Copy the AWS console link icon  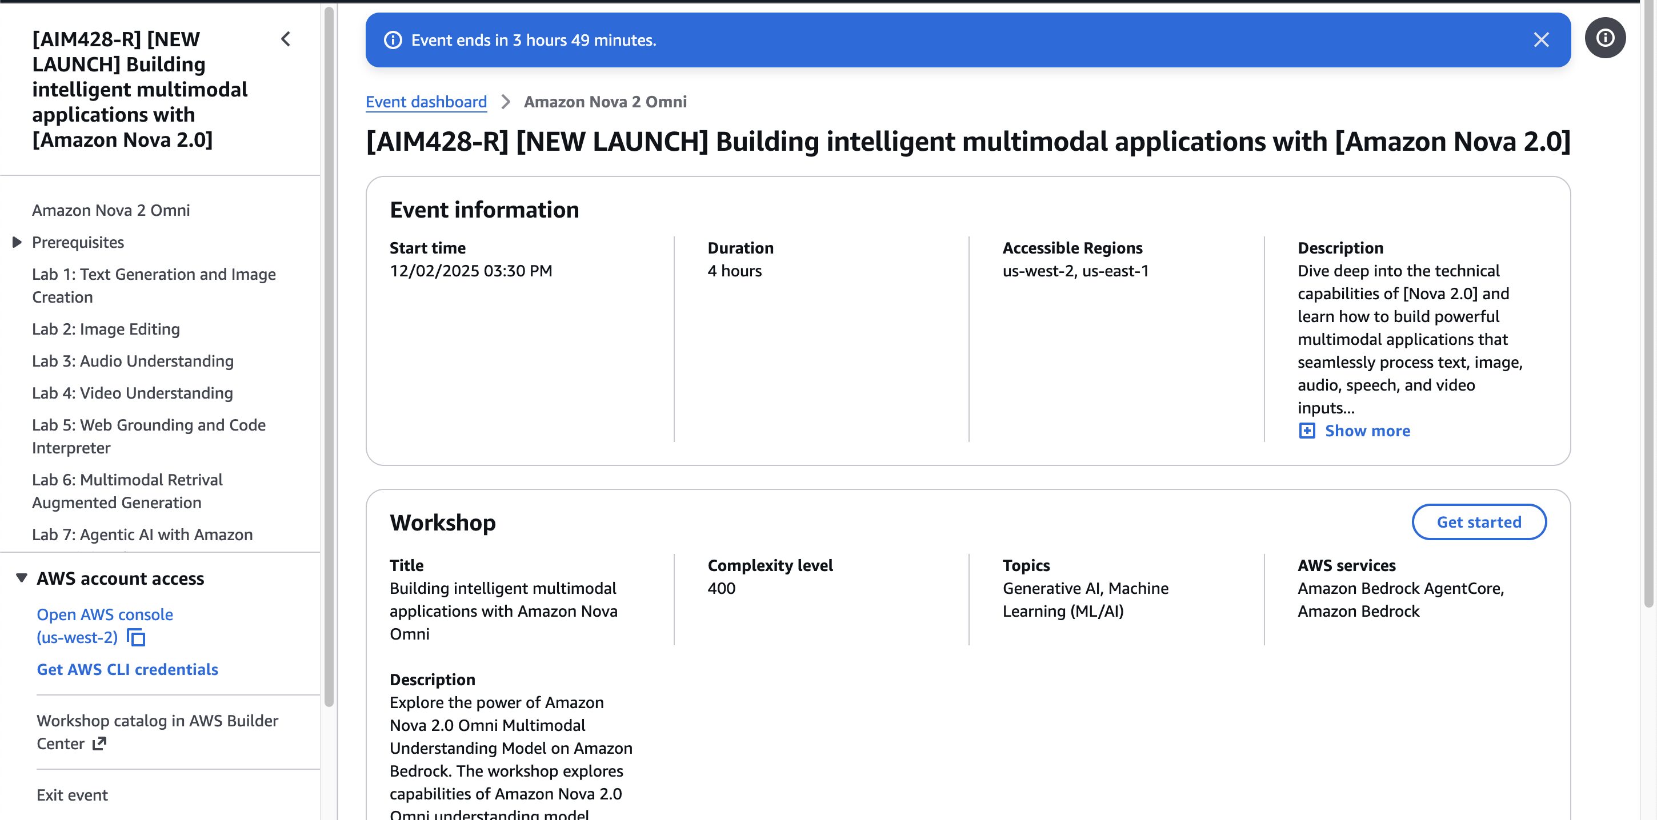[137, 637]
